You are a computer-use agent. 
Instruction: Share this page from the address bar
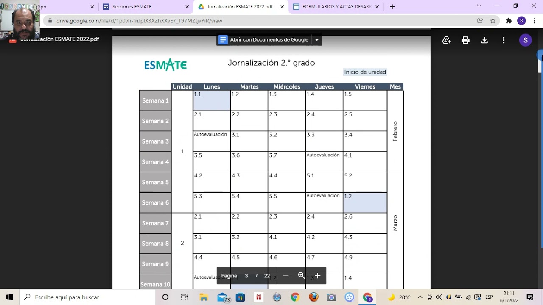point(480,20)
